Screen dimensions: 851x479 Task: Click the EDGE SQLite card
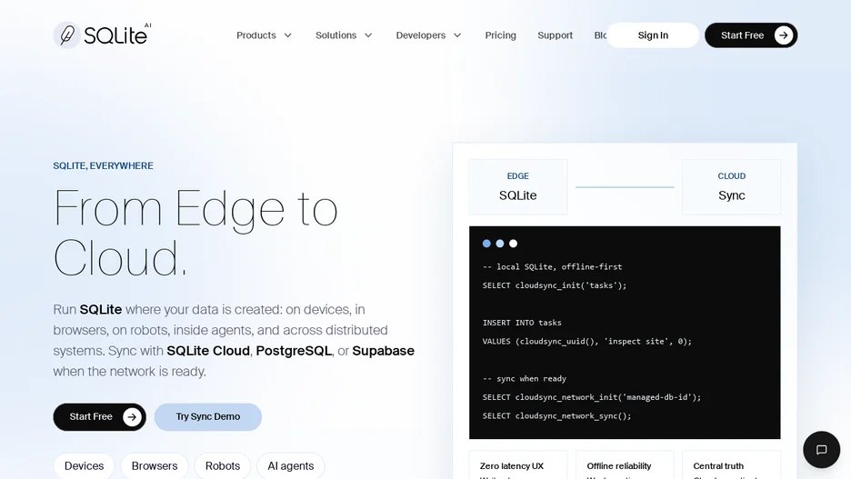517,186
